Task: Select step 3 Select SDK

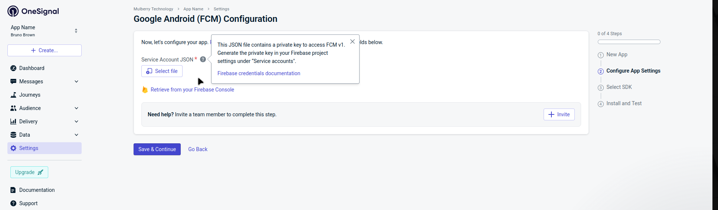Action: pos(619,87)
